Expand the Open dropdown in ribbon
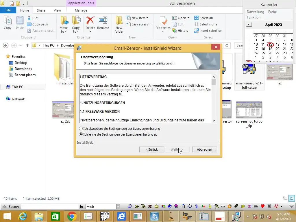 pos(188,18)
